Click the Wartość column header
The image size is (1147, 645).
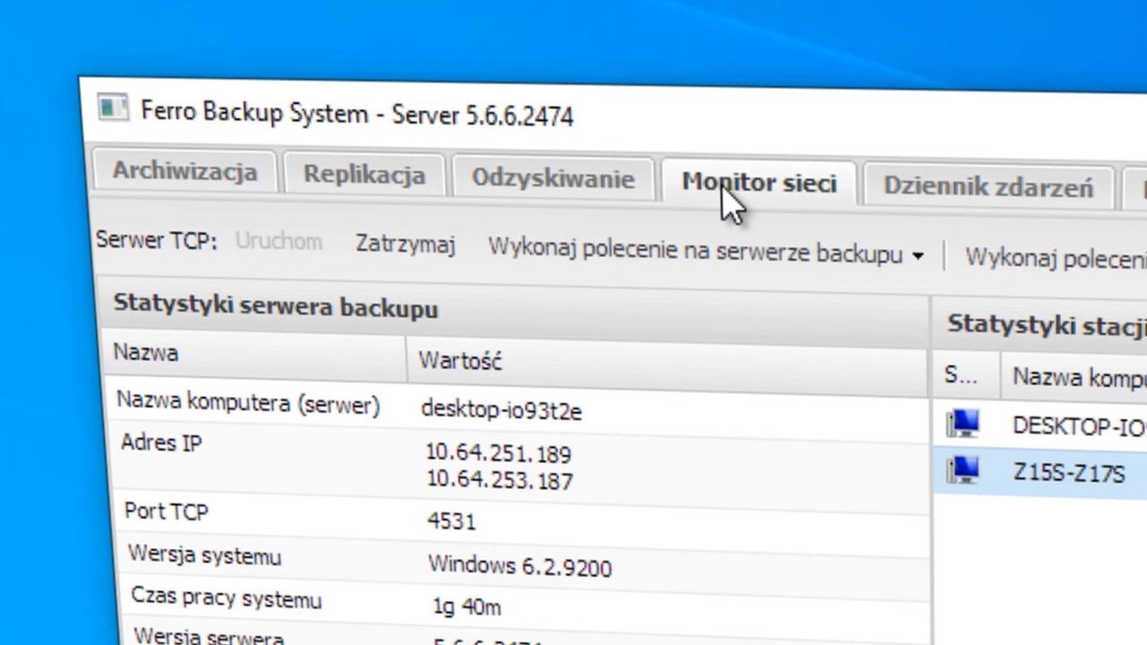point(460,360)
